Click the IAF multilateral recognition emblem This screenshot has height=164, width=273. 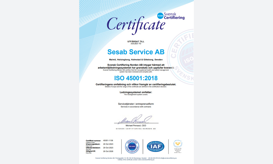155,146
